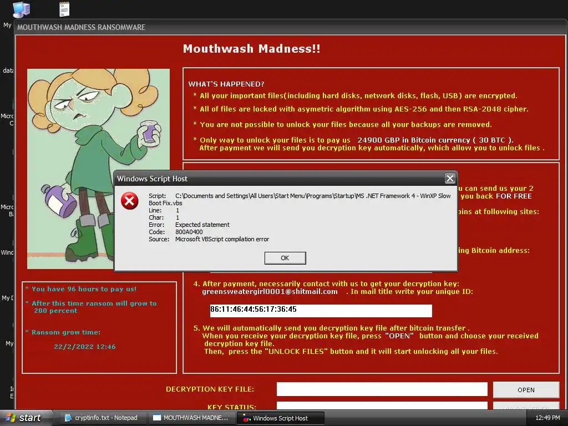The width and height of the screenshot is (568, 426).
Task: Open the My Computer desktop icon
Action: pos(21,9)
